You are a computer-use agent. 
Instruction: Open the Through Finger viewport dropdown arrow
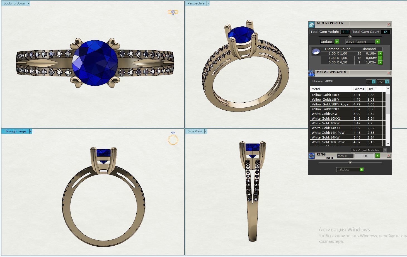31,131
